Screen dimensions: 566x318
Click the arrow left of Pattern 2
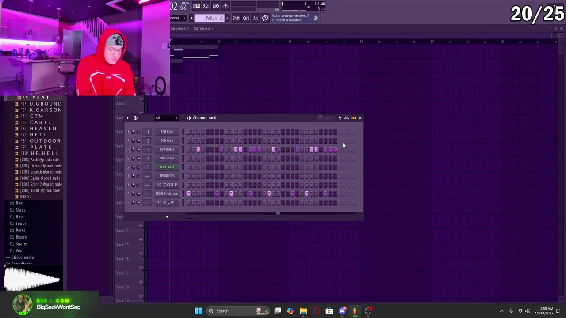[x=191, y=18]
